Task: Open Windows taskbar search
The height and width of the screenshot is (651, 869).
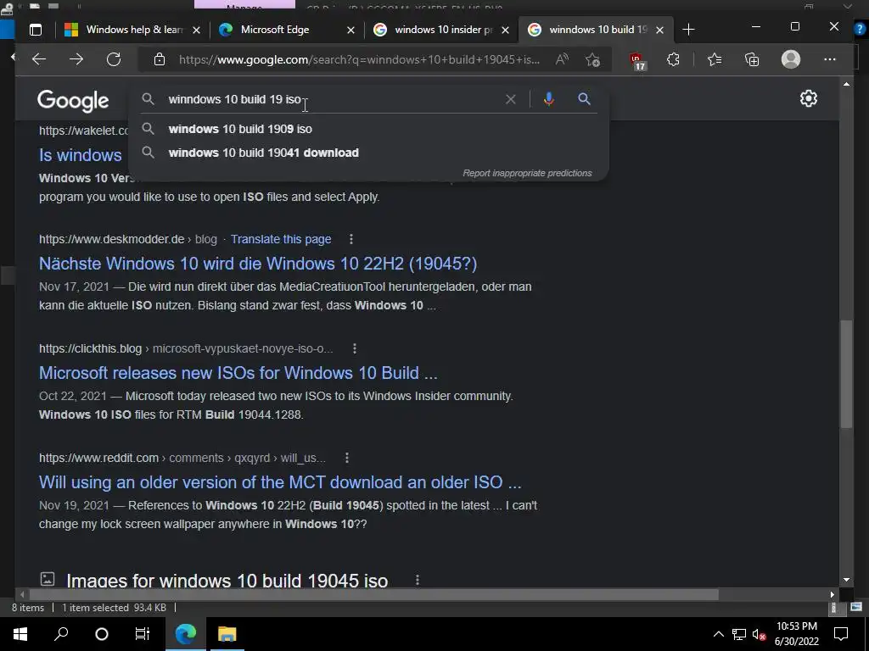Action: pyautogui.click(x=61, y=634)
